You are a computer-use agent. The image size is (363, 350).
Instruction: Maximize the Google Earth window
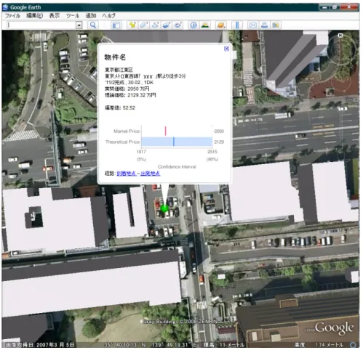335,7
